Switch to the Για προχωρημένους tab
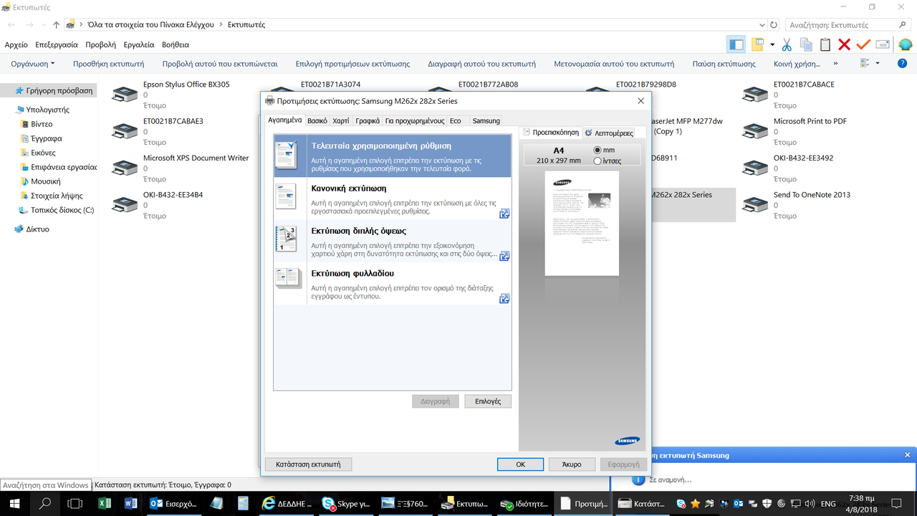 [415, 120]
